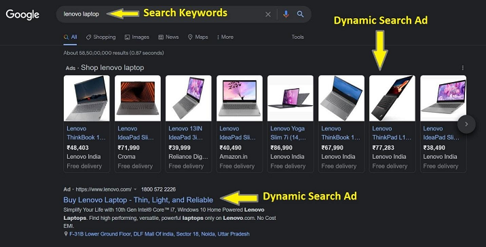Open the three-dot menu for Shopping ads
The image size is (486, 247).
point(463,68)
